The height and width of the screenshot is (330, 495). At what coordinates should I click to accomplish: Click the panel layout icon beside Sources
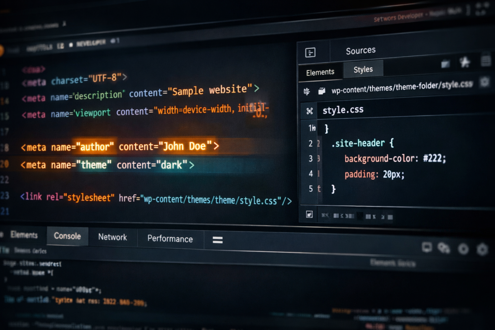[x=310, y=53]
